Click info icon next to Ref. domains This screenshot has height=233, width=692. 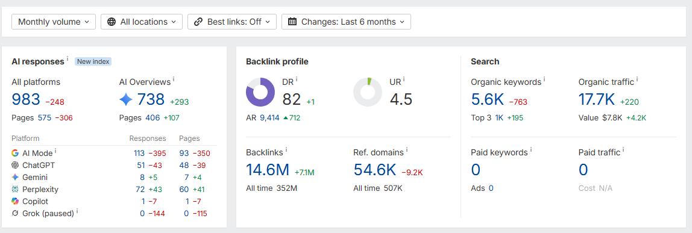click(x=406, y=150)
